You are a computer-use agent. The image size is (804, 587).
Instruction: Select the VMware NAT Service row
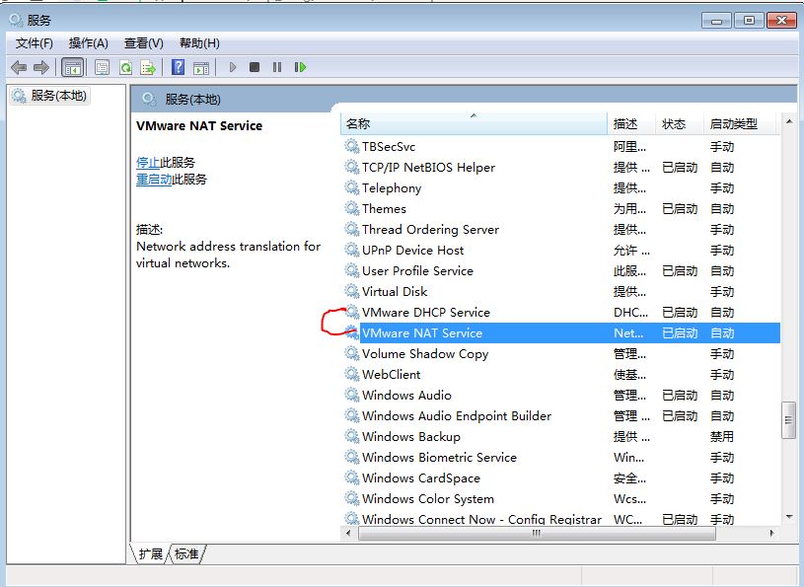tap(560, 333)
